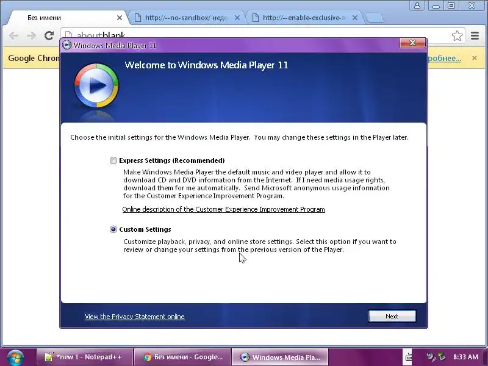Switch to the http://--no-sandbox/ tab

pyautogui.click(x=186, y=18)
